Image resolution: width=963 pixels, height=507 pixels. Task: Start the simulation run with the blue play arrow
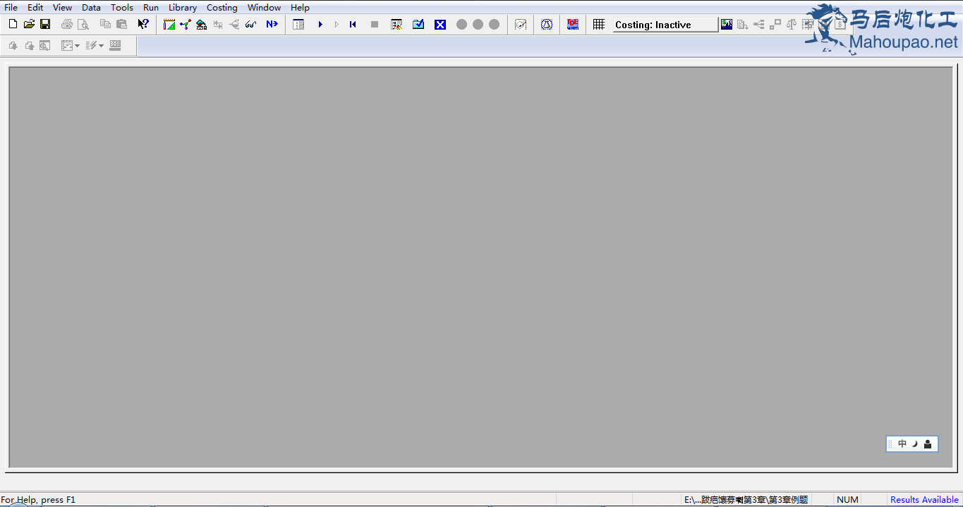point(320,25)
